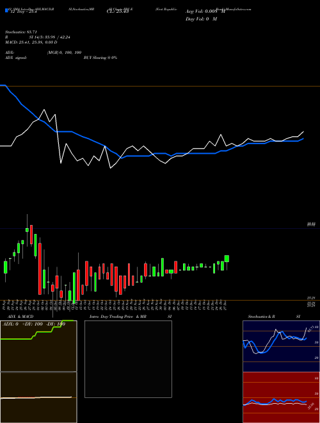This screenshot has width=320, height=423.
Task: Click inside the empty Intra Day Trading Price panel
Action: pos(128,359)
